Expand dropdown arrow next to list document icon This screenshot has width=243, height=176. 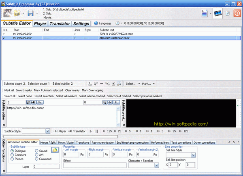211,13
